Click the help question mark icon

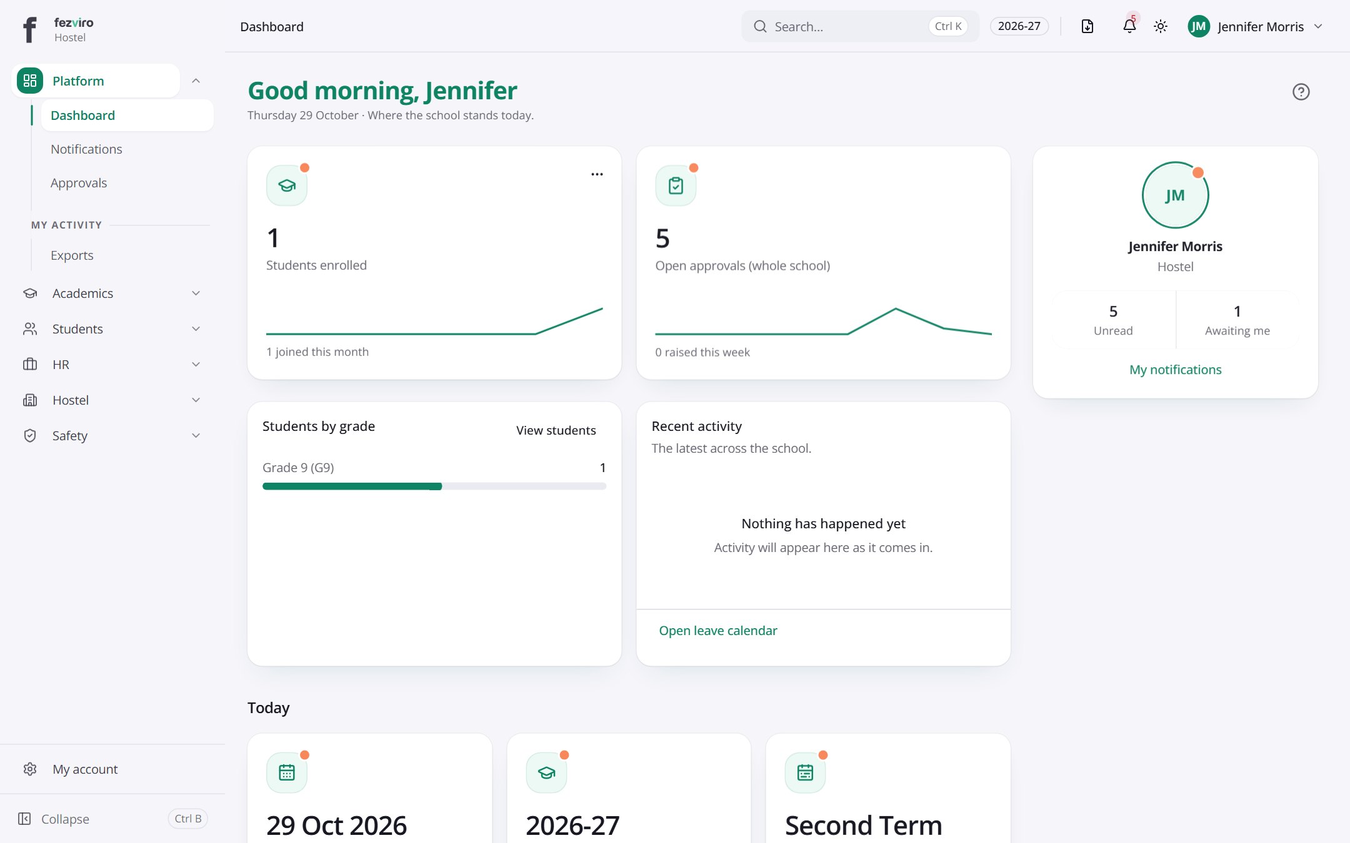click(1301, 92)
